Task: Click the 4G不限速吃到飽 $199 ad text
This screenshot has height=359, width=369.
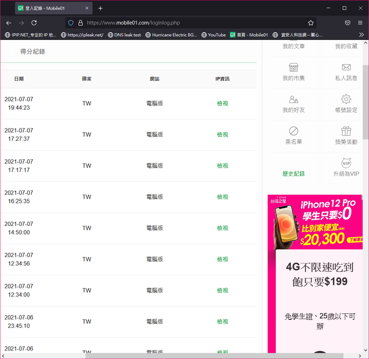Action: [x=320, y=274]
